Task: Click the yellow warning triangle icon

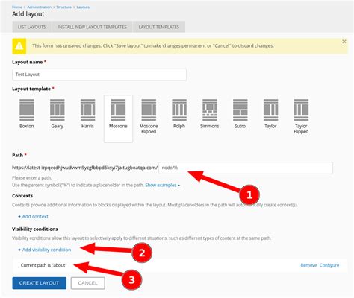Action: coord(19,46)
